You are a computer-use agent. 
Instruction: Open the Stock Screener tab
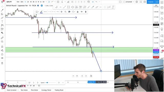coord(12,90)
